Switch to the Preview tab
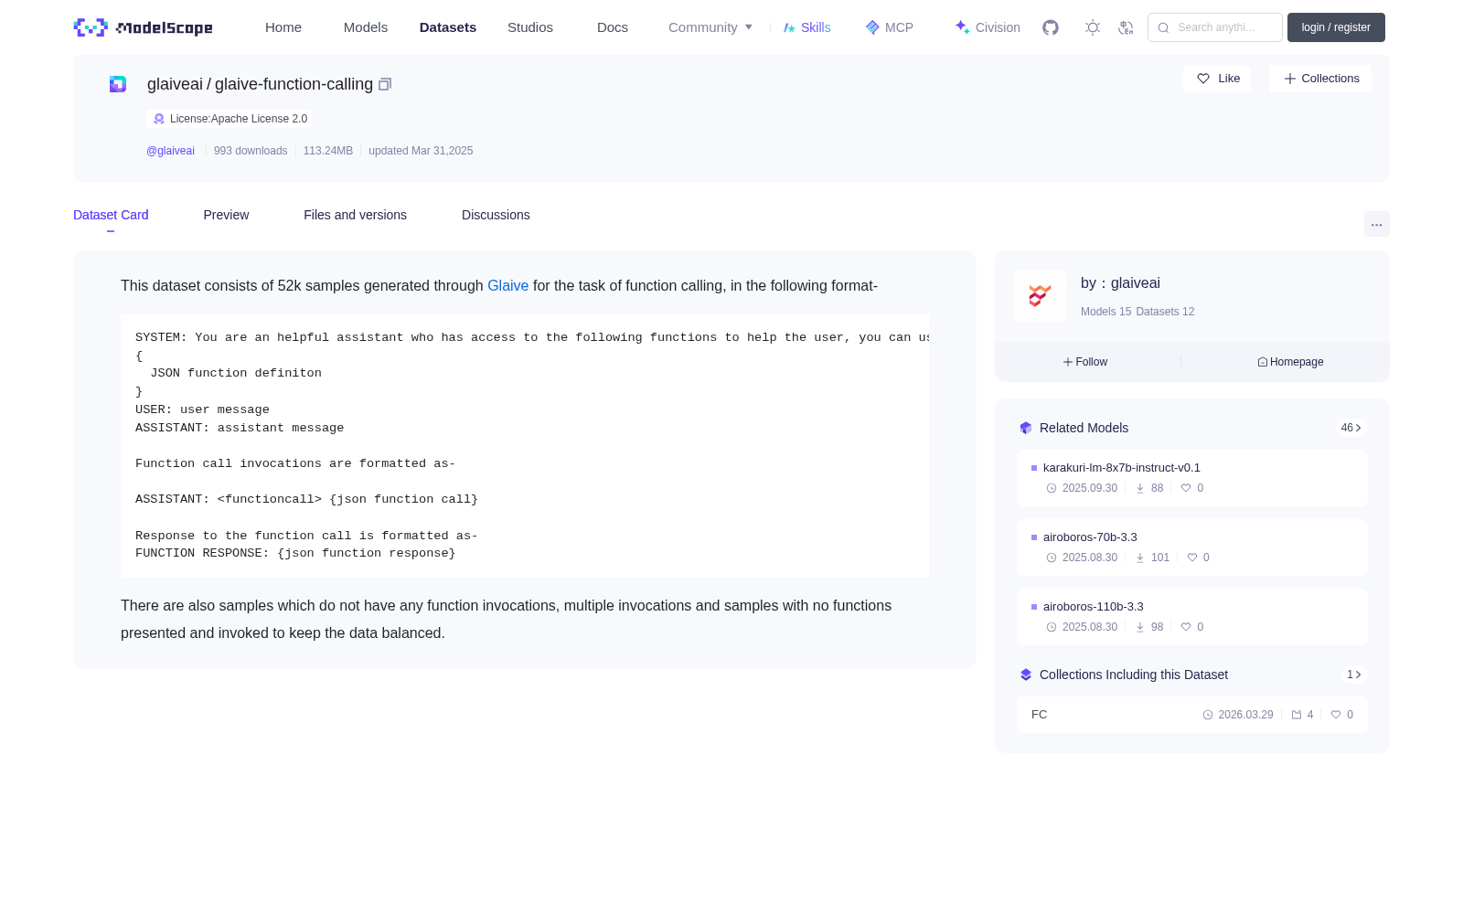 (x=226, y=215)
